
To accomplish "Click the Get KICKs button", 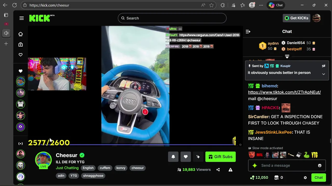I will click(x=296, y=18).
